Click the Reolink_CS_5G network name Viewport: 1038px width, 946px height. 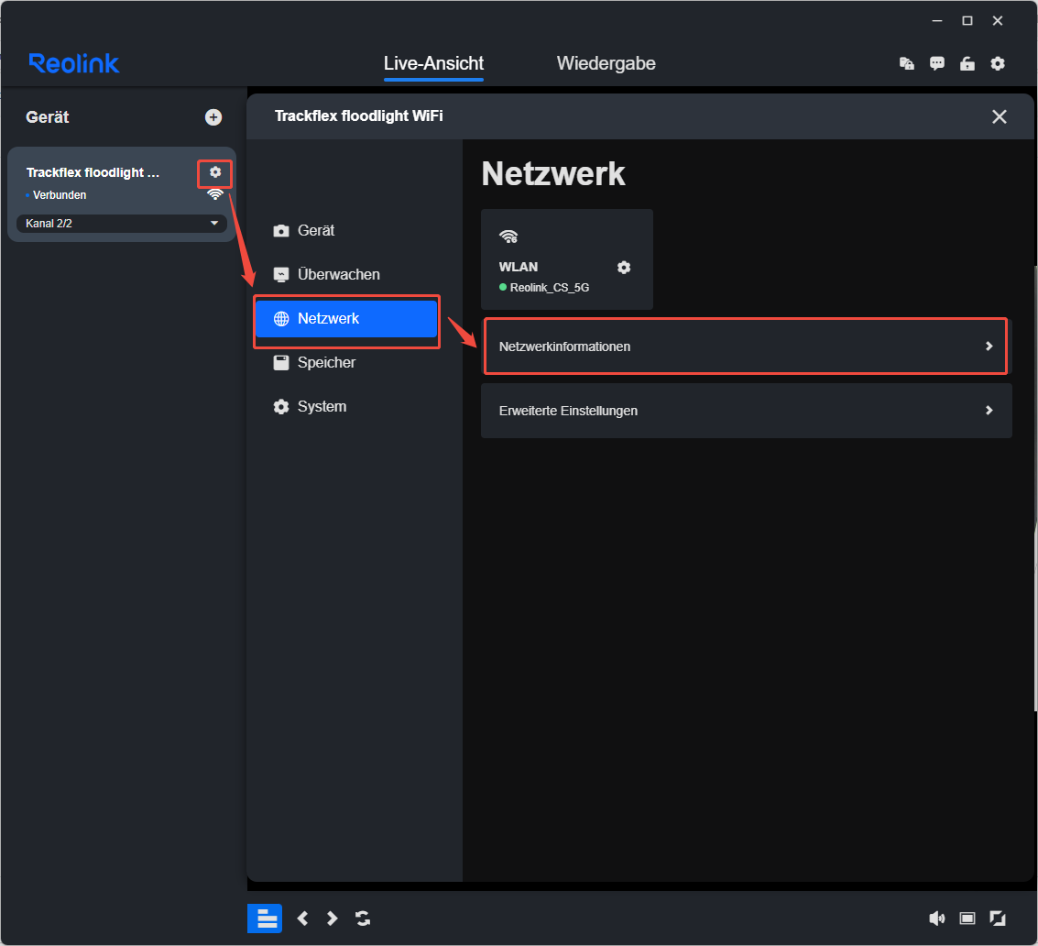click(x=550, y=288)
